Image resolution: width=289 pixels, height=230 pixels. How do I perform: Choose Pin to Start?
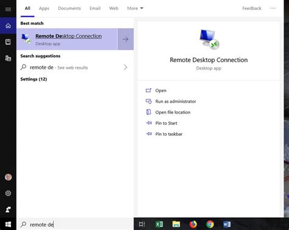(x=162, y=123)
